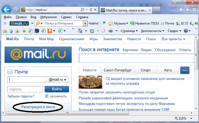Image resolution: width=199 pixels, height=123 pixels.
Task: Open Музыка in the Mail.ru toolbar
Action: [120, 23]
